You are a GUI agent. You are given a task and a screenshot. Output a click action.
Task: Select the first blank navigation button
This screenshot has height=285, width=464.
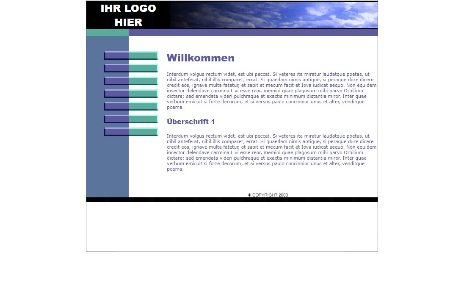(131, 55)
